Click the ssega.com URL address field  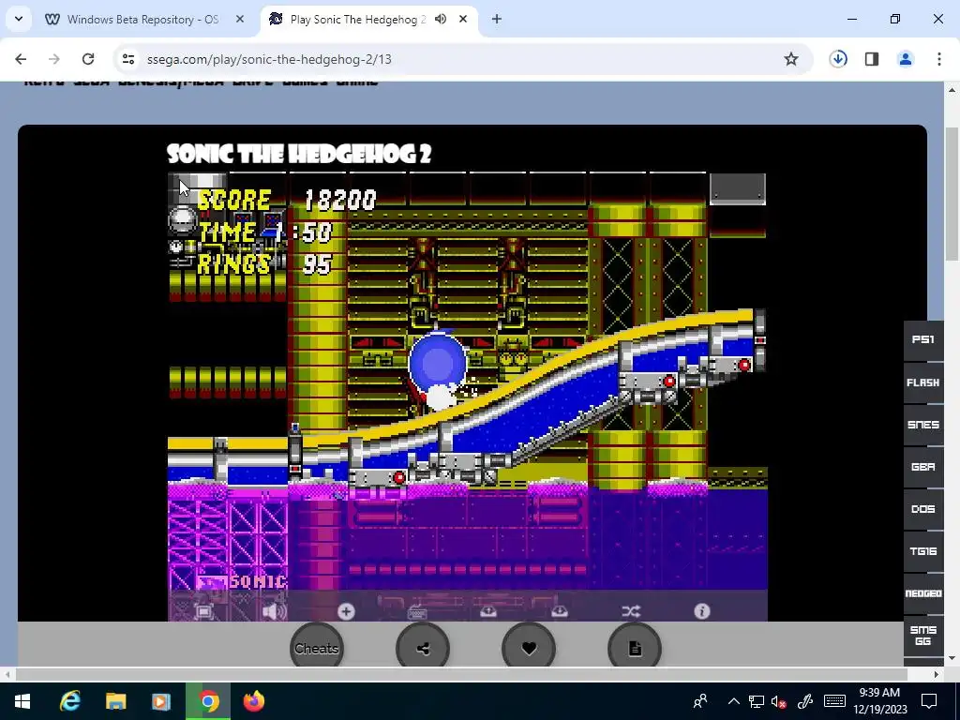pyautogui.click(x=269, y=59)
